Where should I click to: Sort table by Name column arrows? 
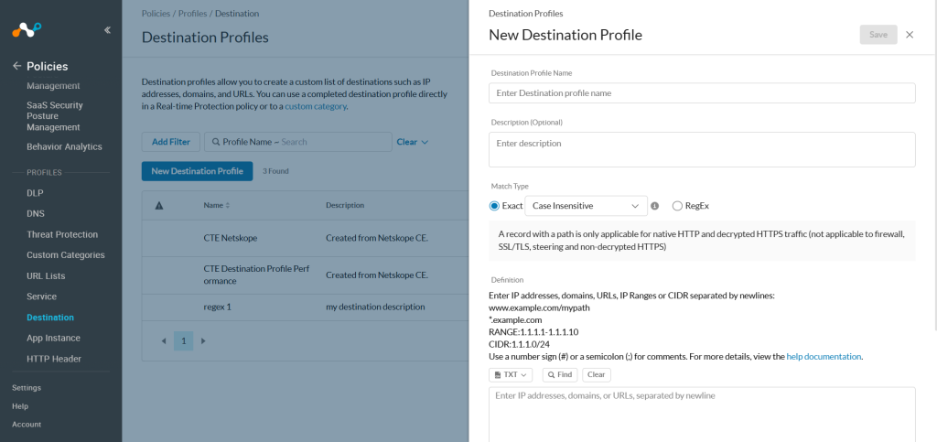point(227,206)
